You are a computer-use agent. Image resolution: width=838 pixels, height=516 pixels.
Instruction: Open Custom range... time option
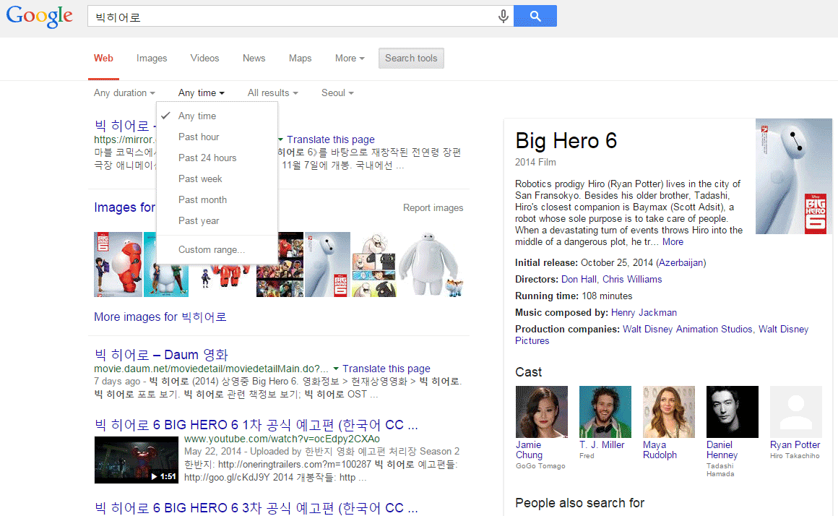pyautogui.click(x=217, y=250)
